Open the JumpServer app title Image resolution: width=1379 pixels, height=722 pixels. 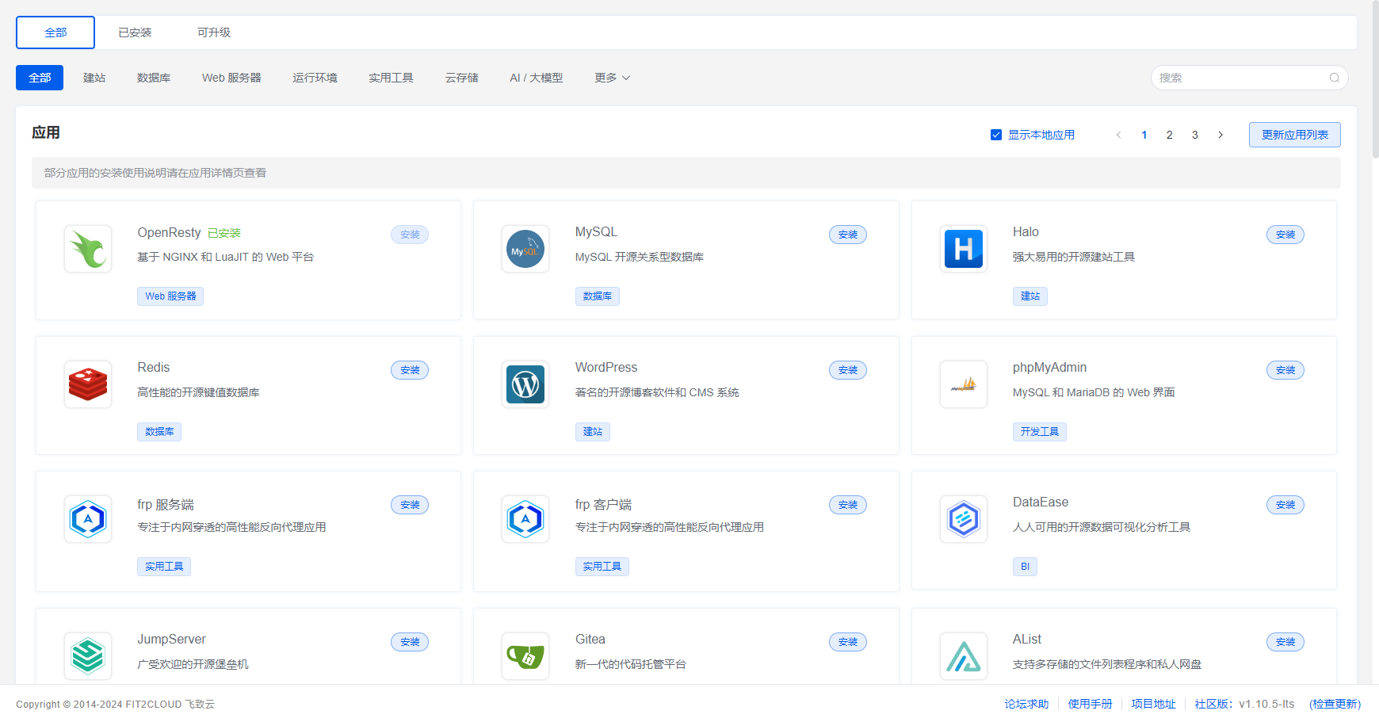click(171, 640)
